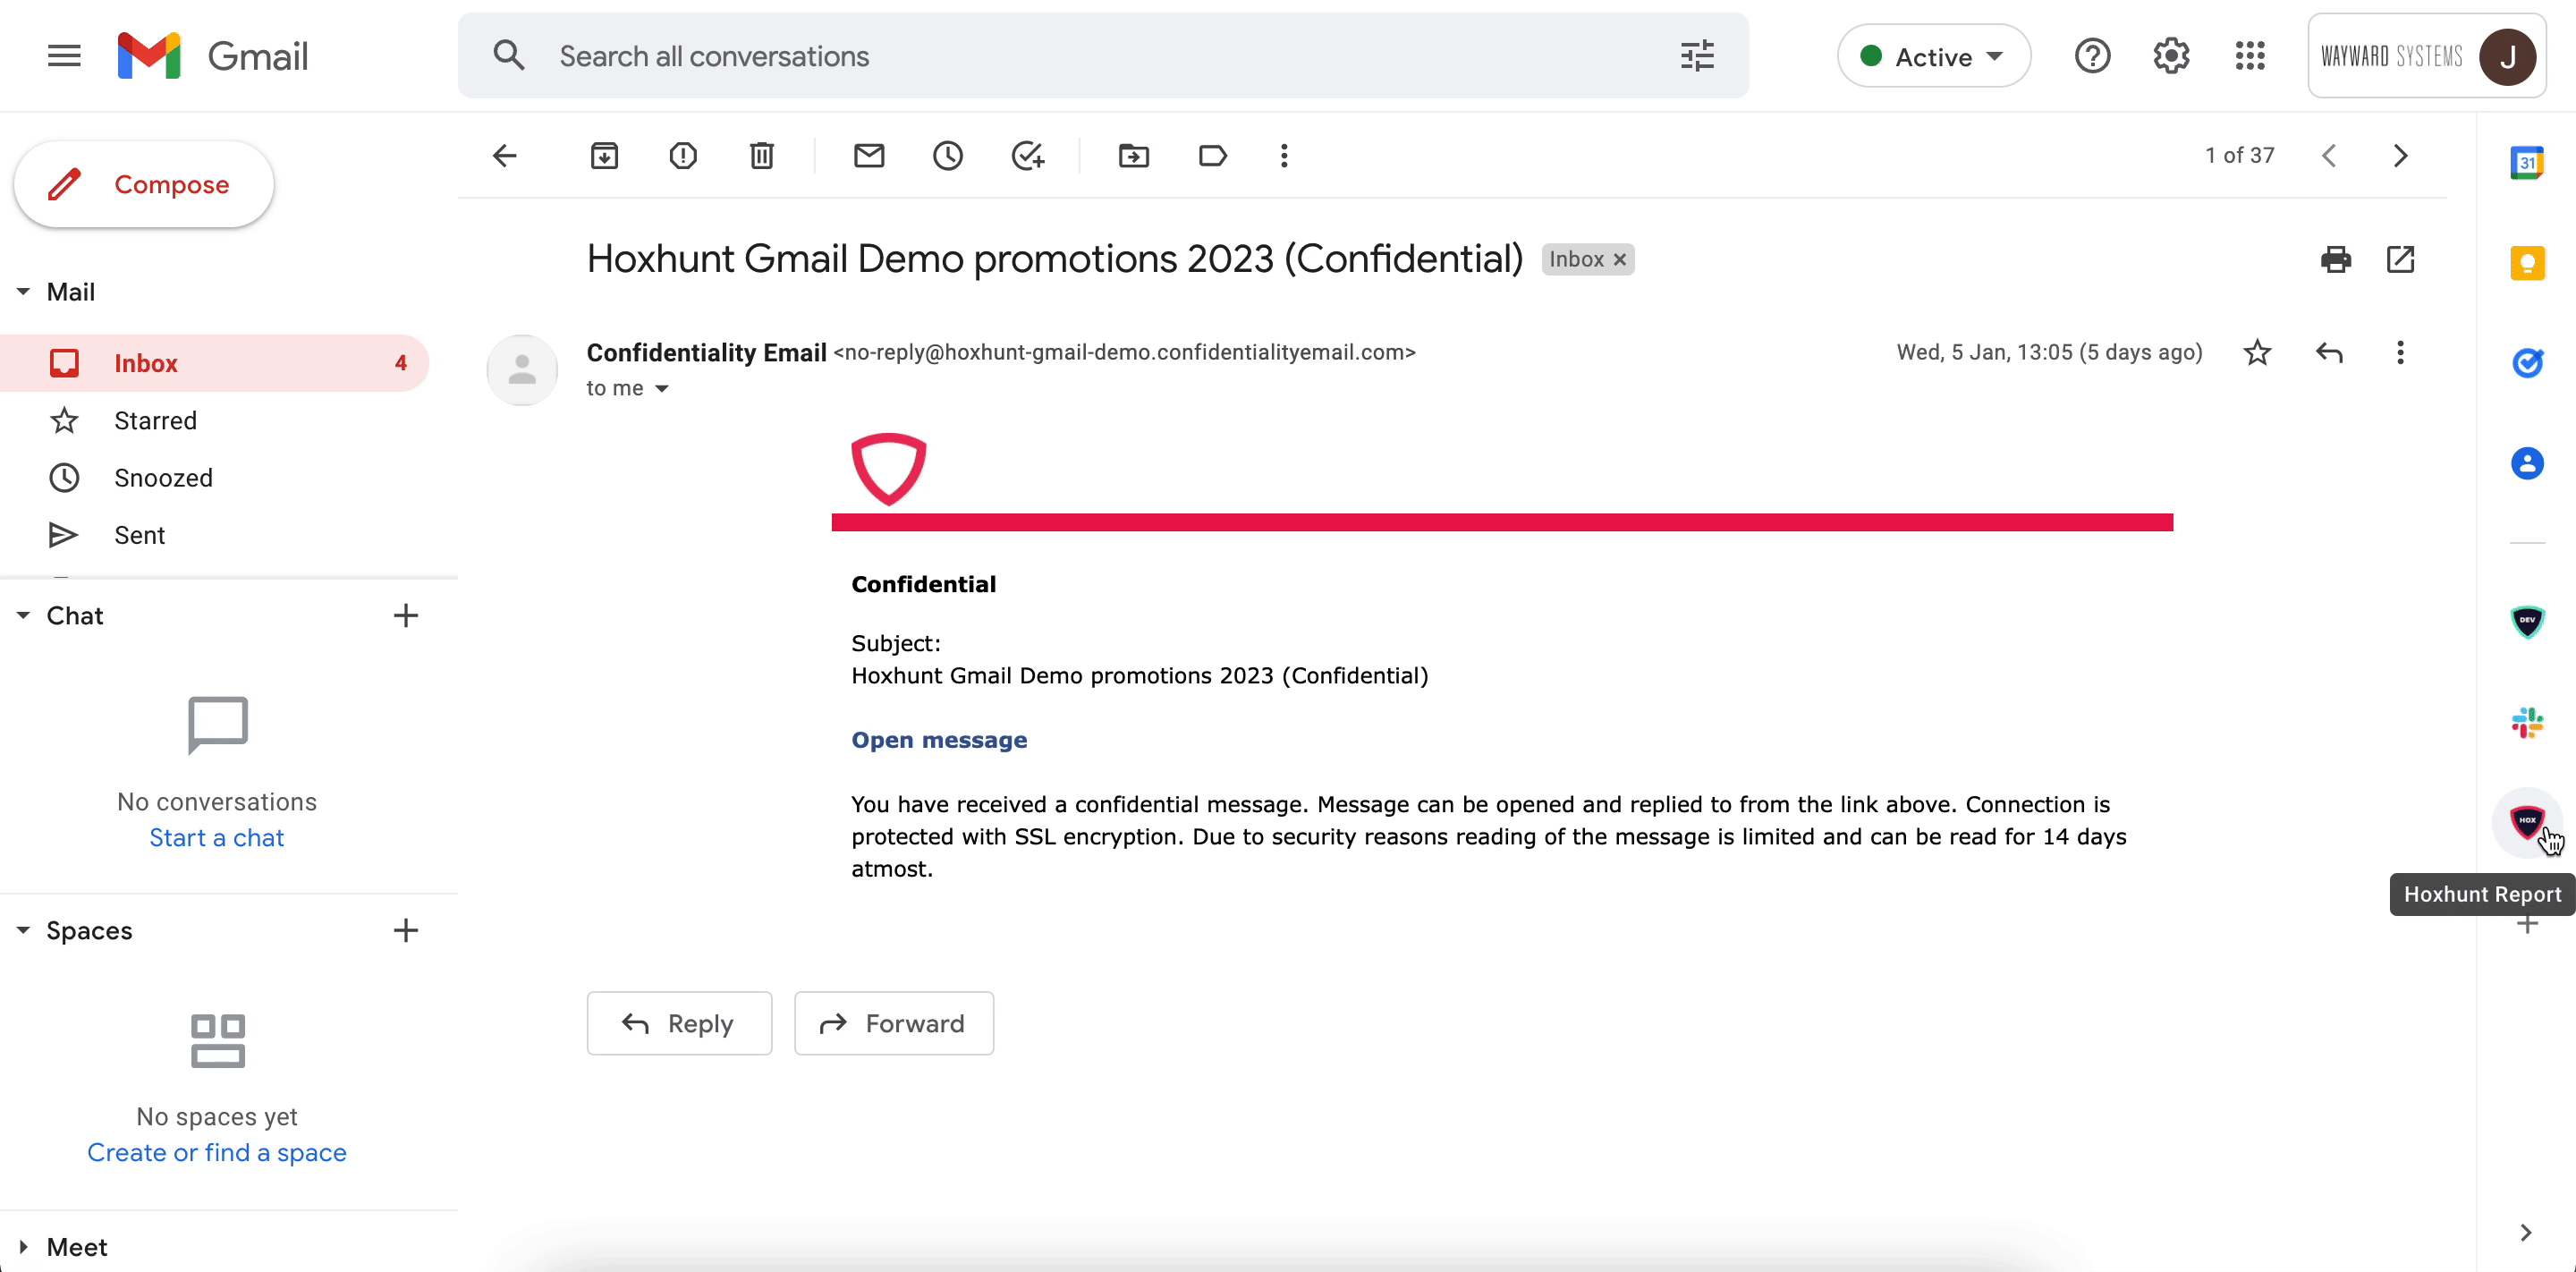Open Slack add-on

point(2527,722)
